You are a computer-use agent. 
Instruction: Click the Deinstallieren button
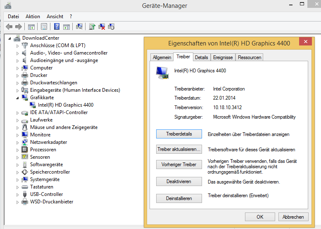179,198
